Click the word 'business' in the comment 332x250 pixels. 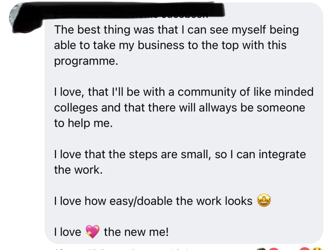point(161,45)
